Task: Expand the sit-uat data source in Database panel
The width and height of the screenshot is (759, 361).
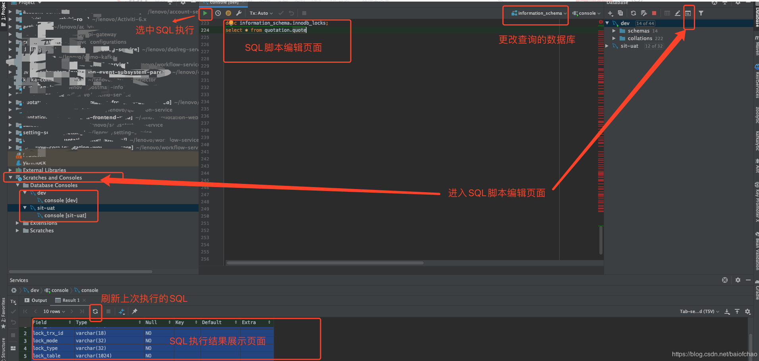Action: 607,46
